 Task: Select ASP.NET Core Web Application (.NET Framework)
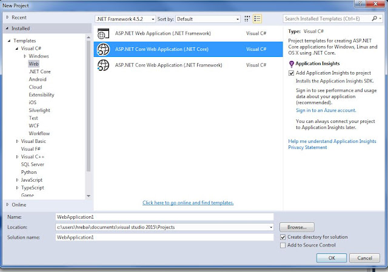188,65
